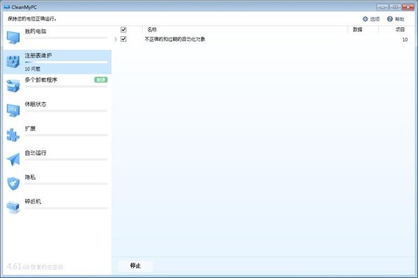Toggle the select-all checkbox in the header row

click(x=123, y=30)
